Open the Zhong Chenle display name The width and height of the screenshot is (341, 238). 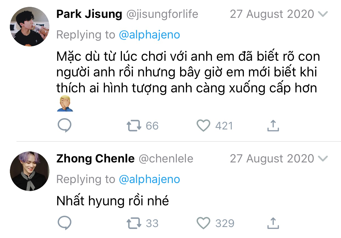coord(95,159)
